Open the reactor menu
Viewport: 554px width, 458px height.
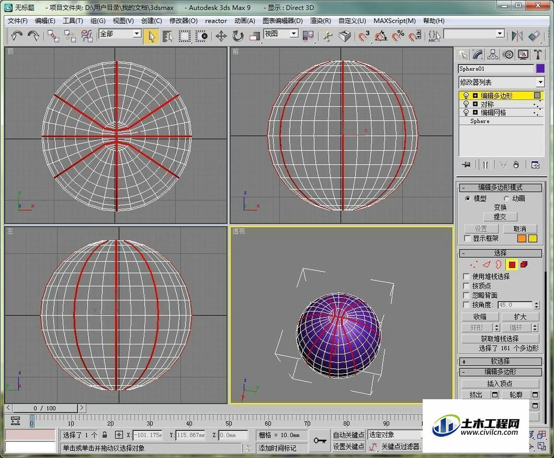point(216,21)
